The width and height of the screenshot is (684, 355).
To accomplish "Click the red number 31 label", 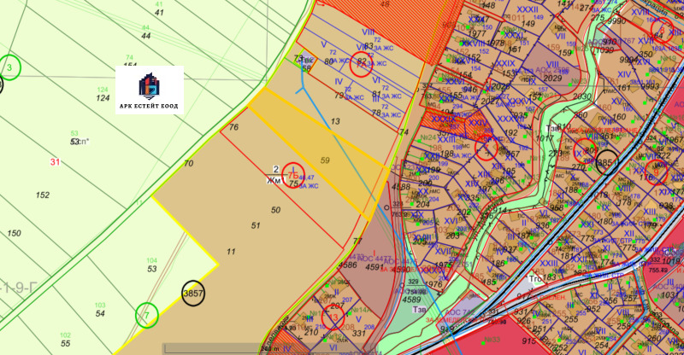I will point(56,162).
